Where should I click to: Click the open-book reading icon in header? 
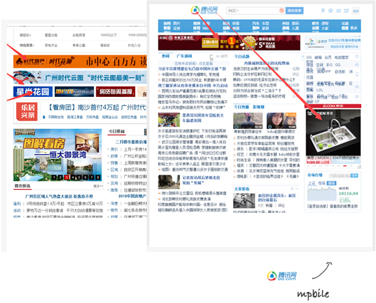[x=346, y=11]
